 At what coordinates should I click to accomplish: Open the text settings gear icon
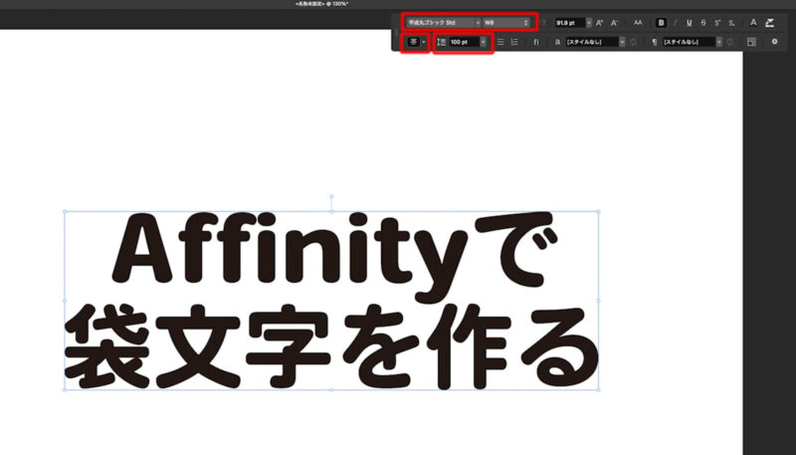click(x=774, y=42)
